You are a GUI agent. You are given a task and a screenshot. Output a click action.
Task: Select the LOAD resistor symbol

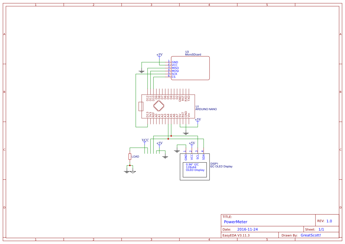130,156
